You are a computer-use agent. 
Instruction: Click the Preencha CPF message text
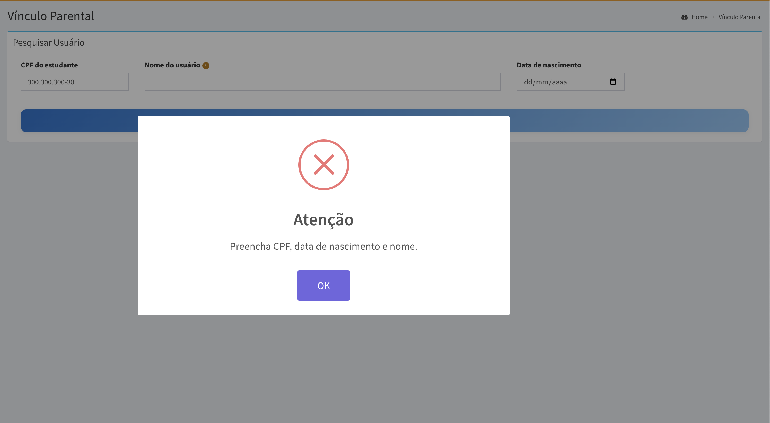pos(323,246)
